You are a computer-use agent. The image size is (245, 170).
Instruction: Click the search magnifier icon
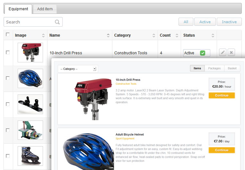[x=57, y=22]
